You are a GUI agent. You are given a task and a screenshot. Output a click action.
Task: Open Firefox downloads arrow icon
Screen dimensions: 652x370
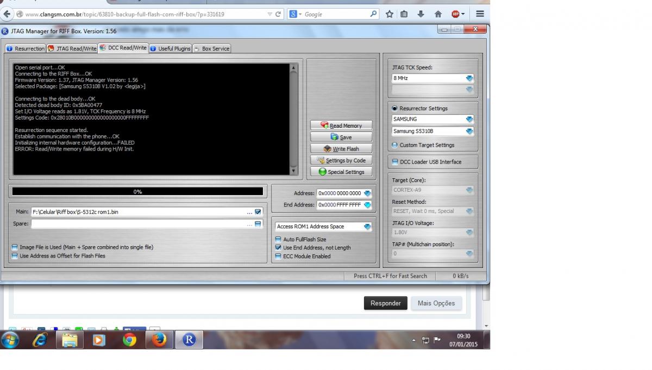(421, 14)
